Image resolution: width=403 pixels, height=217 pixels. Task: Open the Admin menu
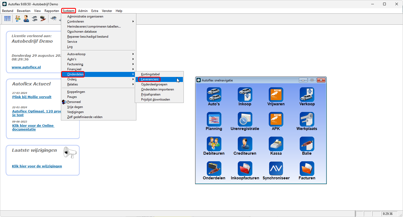[x=83, y=11]
